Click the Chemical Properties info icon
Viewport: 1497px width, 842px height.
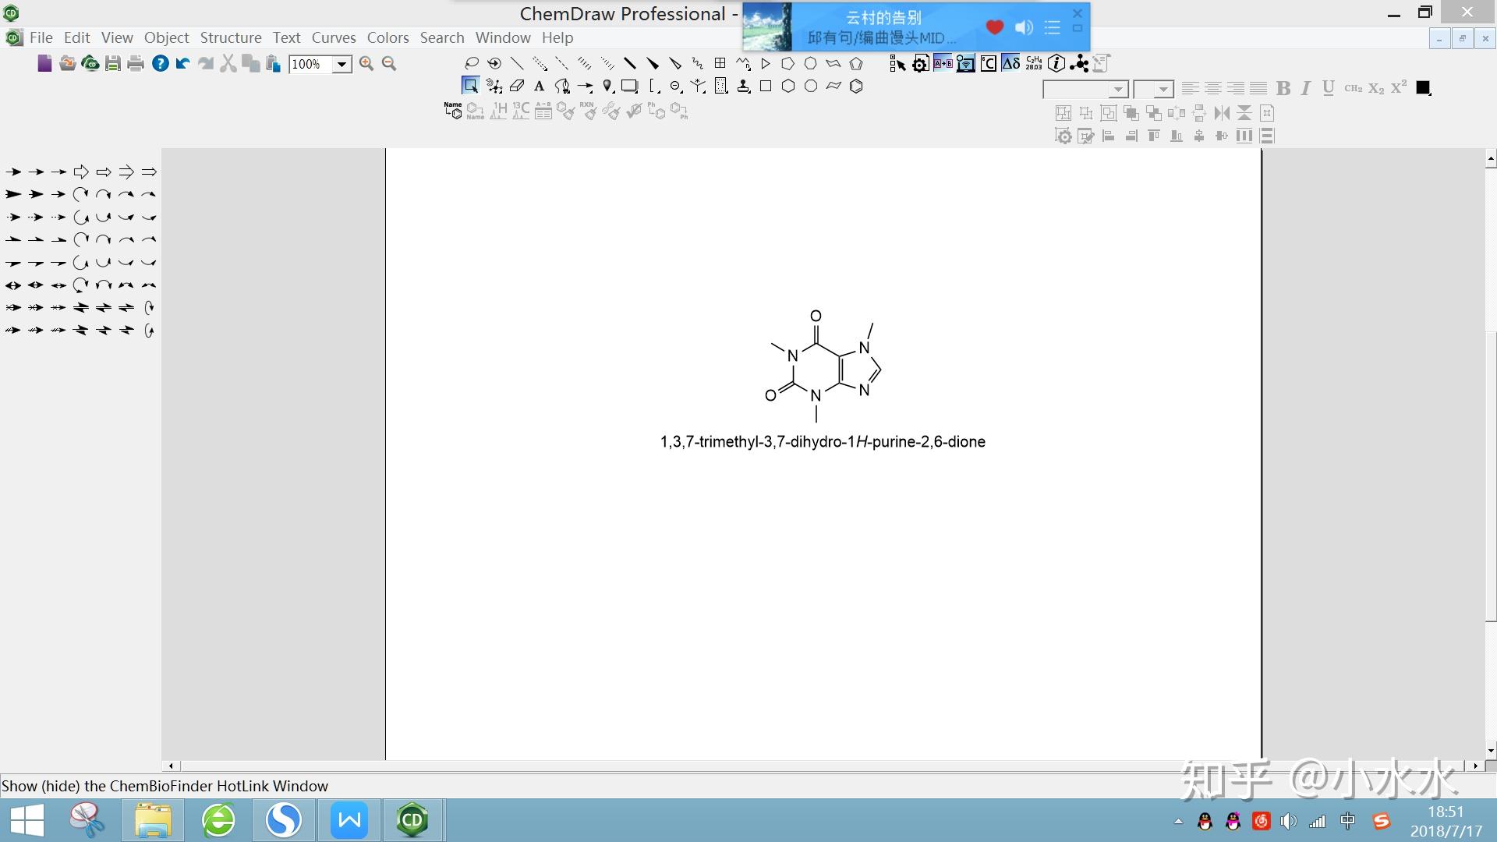pyautogui.click(x=1057, y=63)
